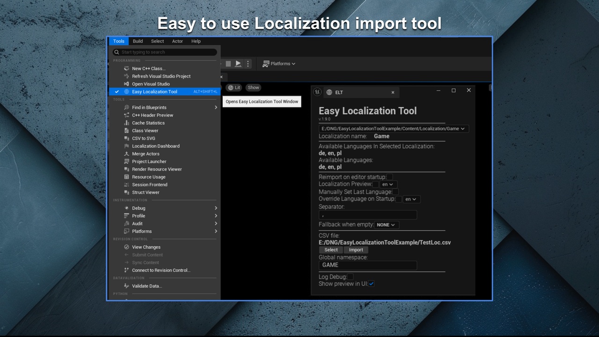This screenshot has width=599, height=337.
Task: Click the Global namespace input field
Action: pos(368,265)
